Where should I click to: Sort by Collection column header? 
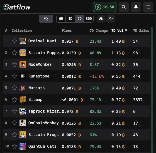tap(22, 30)
